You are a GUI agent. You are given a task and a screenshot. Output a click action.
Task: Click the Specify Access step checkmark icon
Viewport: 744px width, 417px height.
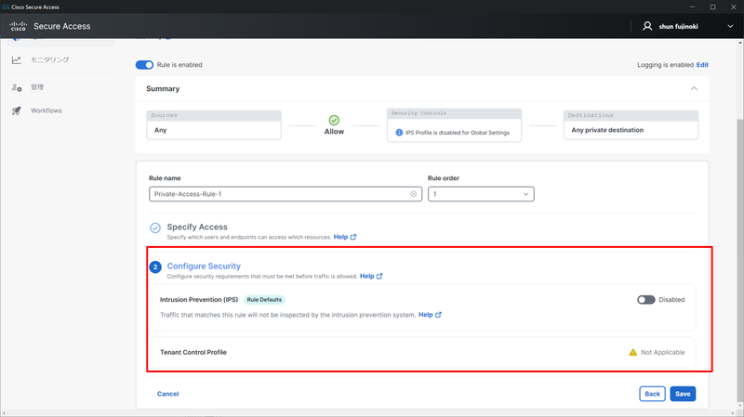click(x=155, y=228)
